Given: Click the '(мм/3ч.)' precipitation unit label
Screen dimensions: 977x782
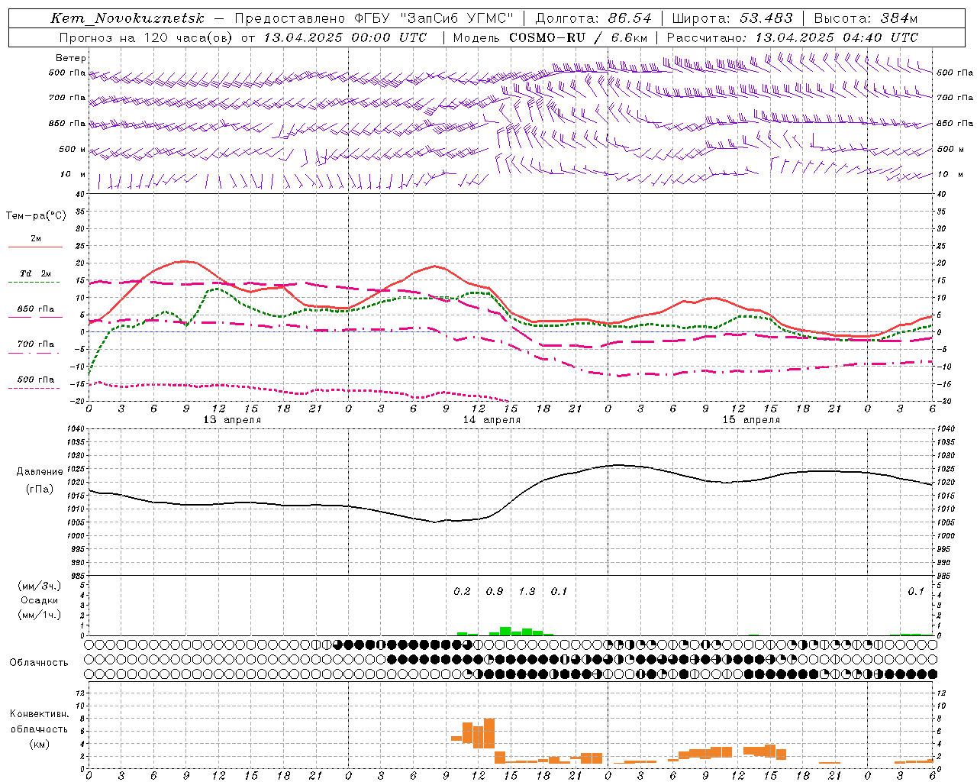Looking at the screenshot, I should (x=40, y=586).
